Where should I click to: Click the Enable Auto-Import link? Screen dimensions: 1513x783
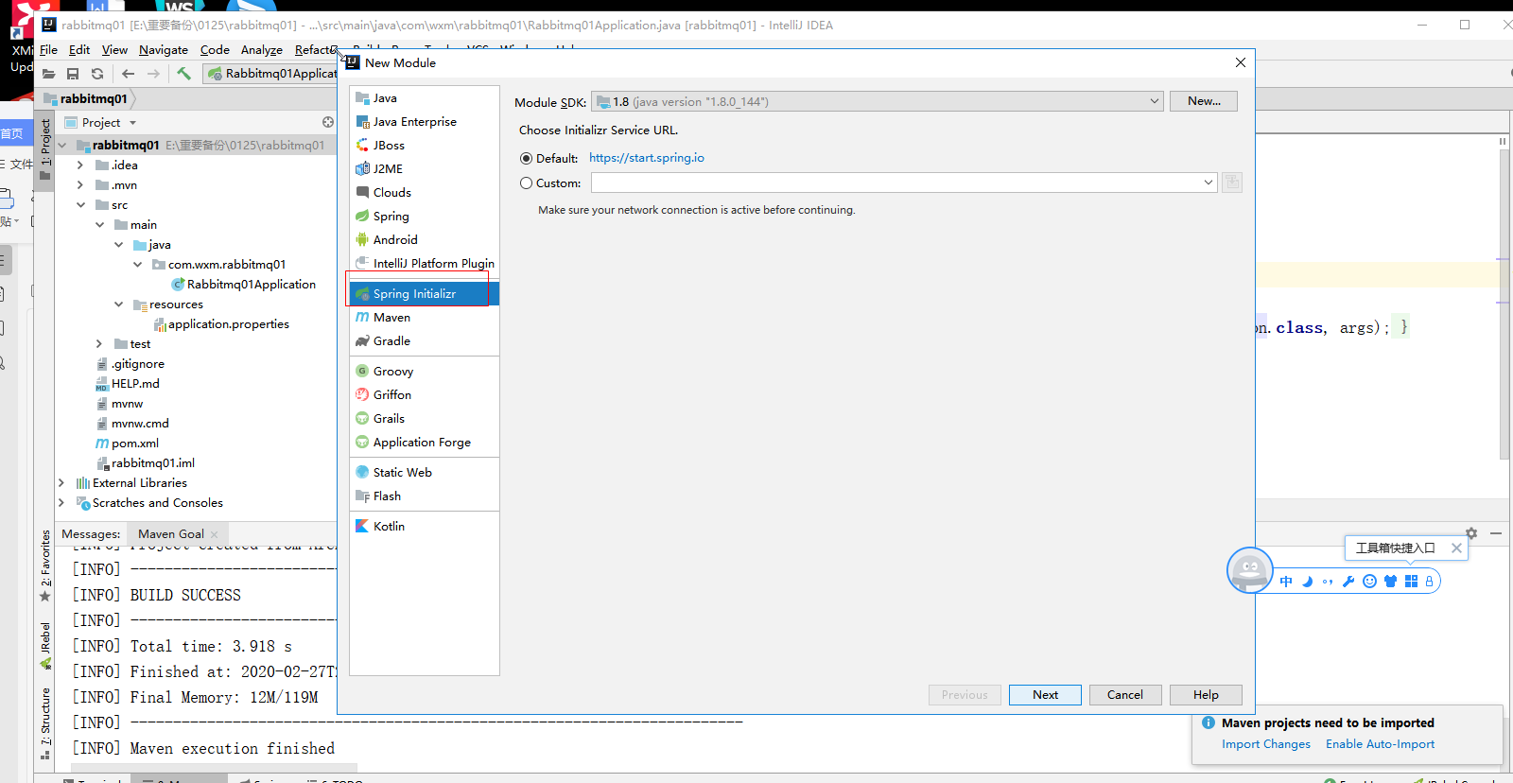pyautogui.click(x=1380, y=744)
